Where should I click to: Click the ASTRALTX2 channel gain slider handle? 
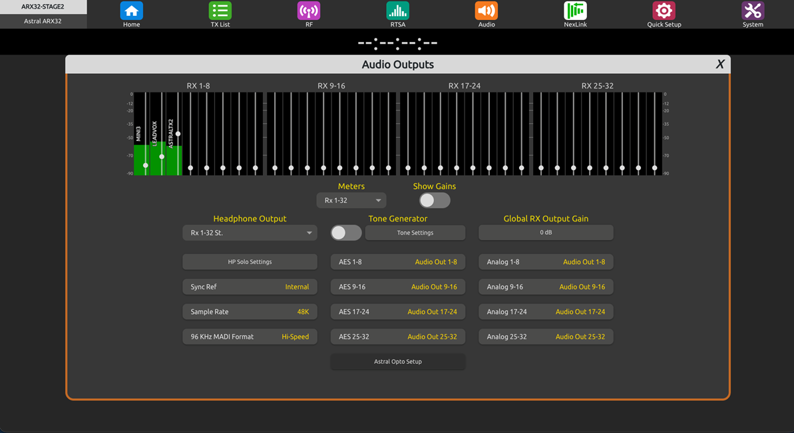click(178, 134)
